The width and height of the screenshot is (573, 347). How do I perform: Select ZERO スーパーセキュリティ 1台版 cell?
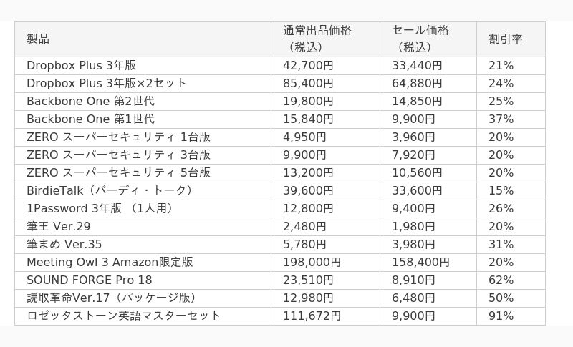pyautogui.click(x=143, y=137)
